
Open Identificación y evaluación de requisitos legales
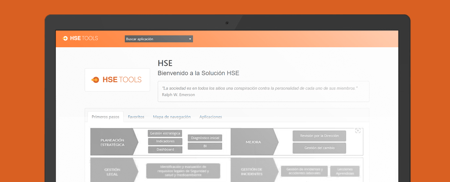click(x=183, y=171)
